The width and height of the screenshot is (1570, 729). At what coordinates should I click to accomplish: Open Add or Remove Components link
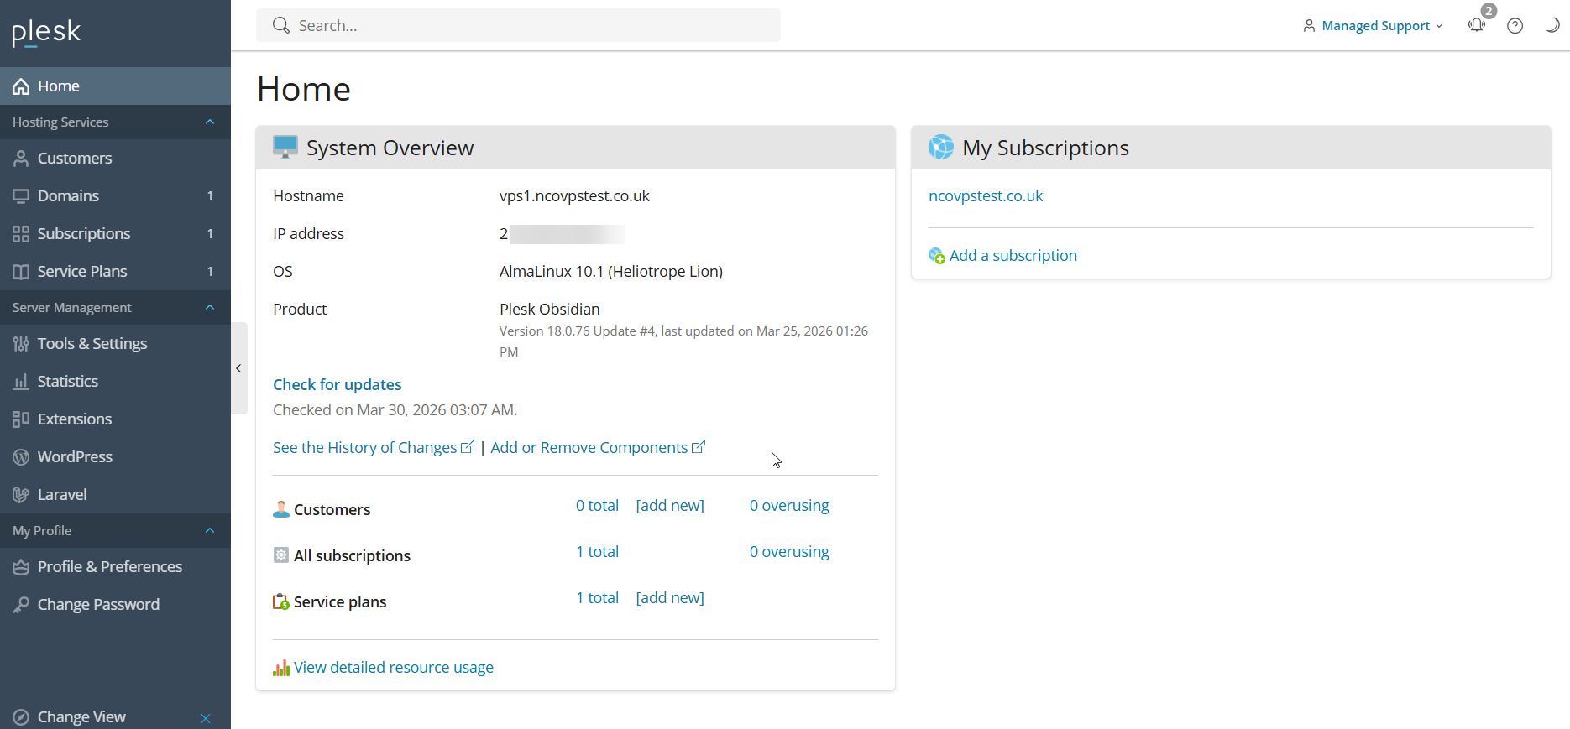click(598, 448)
